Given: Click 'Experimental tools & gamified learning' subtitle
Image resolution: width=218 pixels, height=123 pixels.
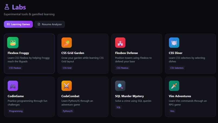Looking at the screenshot, I should [29, 14].
